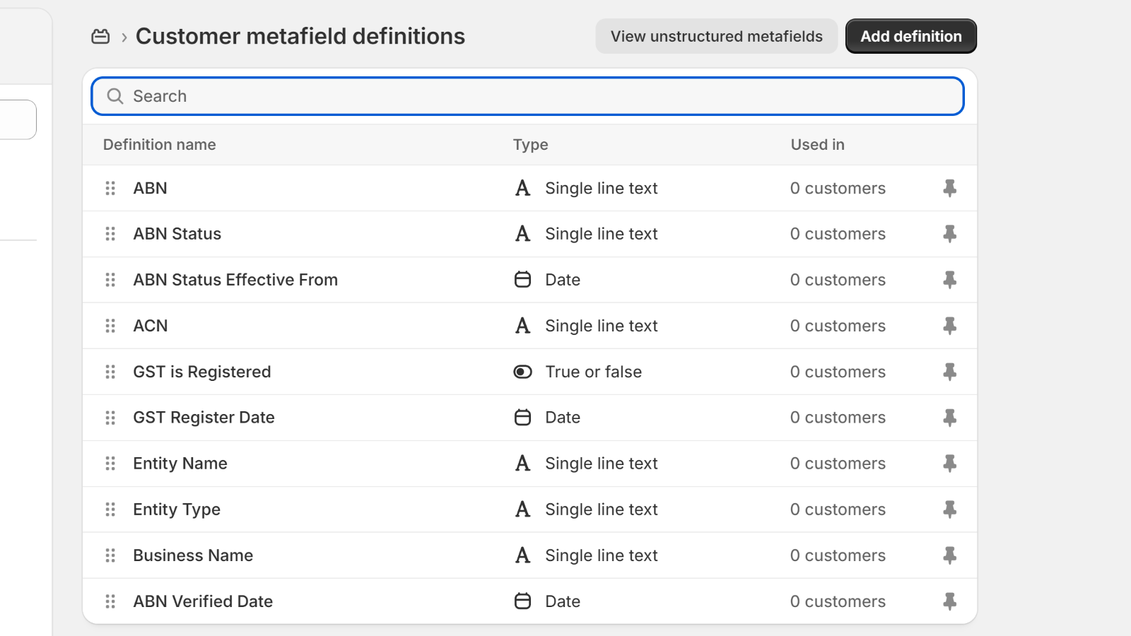Click the Definition name column header
Image resolution: width=1131 pixels, height=636 pixels.
pyautogui.click(x=160, y=145)
